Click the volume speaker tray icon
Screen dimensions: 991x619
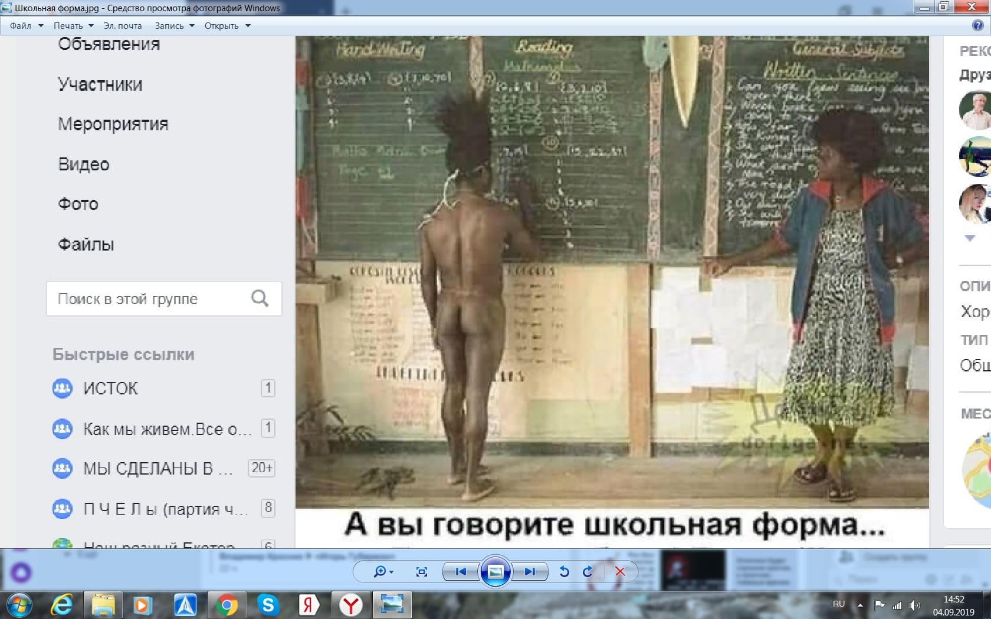tap(914, 605)
